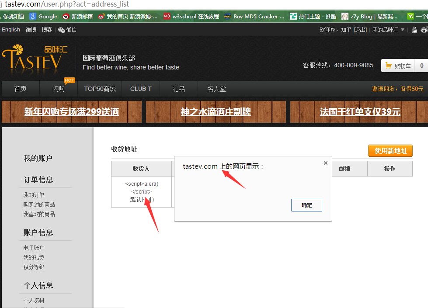Open the 闪购 nav tab
Image resolution: width=428 pixels, height=308 pixels.
(59, 89)
